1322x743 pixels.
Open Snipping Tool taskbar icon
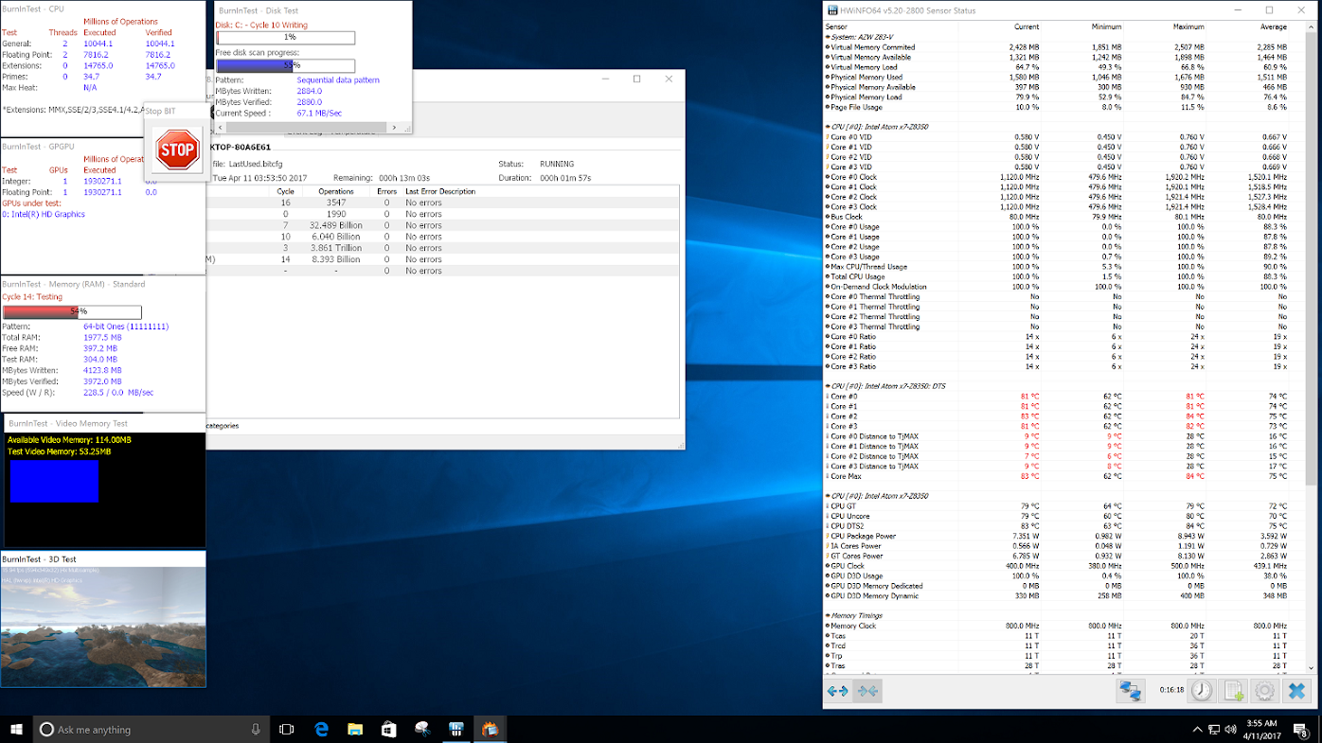(422, 729)
